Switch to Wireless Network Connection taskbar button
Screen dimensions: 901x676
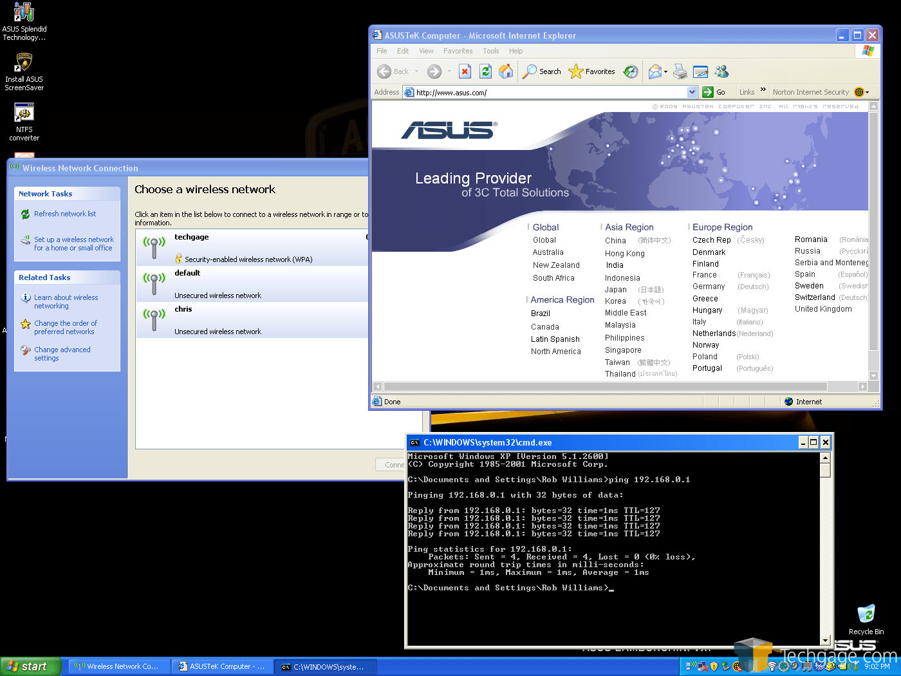[x=120, y=666]
